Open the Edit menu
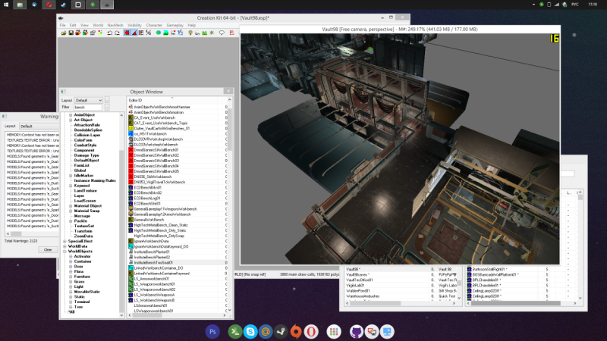This screenshot has height=341, width=607. click(73, 25)
